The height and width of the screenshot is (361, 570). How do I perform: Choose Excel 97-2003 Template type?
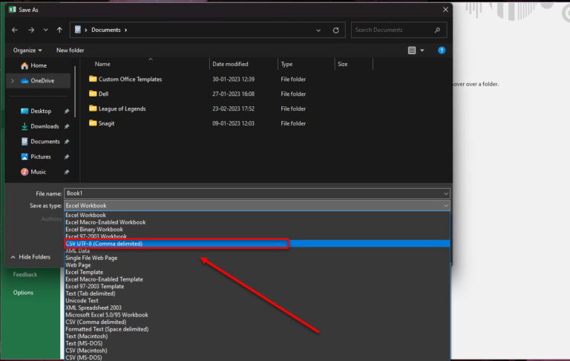tap(257, 287)
